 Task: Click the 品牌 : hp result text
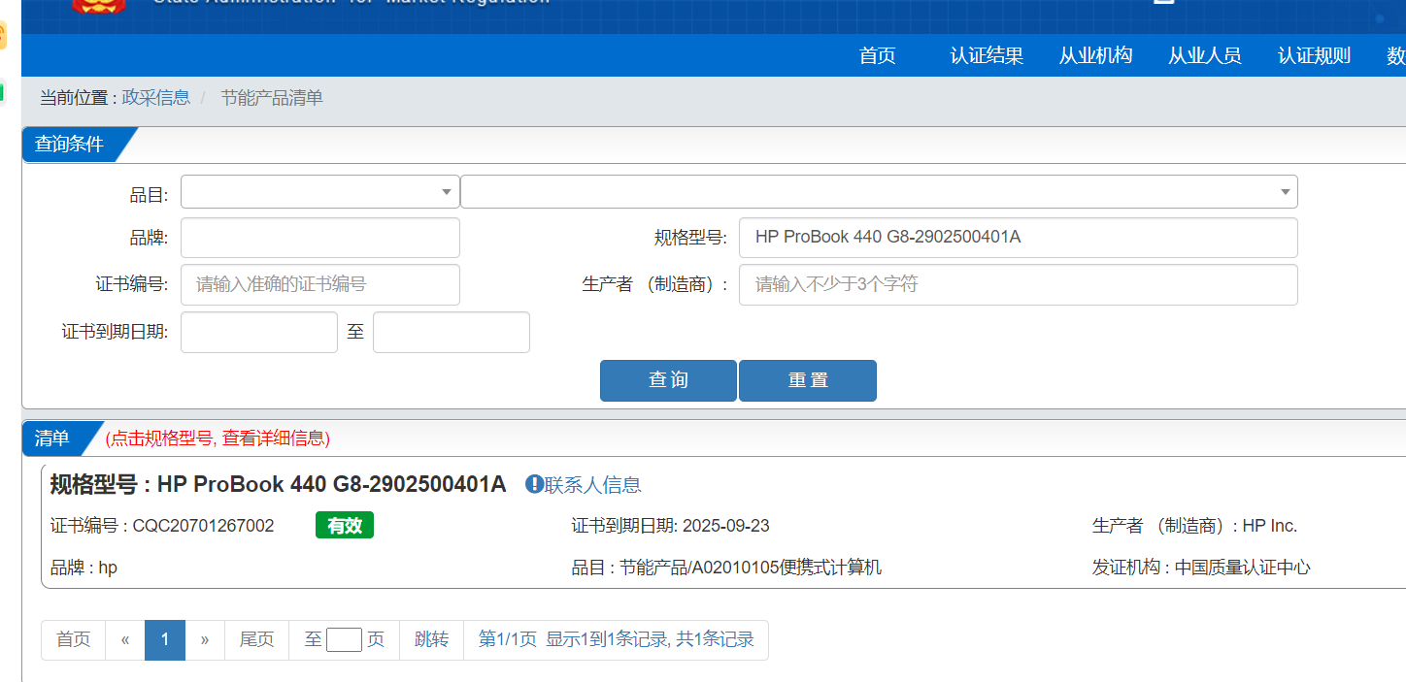(x=84, y=568)
